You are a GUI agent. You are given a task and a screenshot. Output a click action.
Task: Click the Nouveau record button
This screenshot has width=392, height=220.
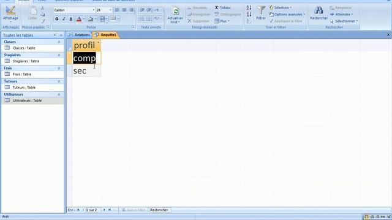point(197,8)
